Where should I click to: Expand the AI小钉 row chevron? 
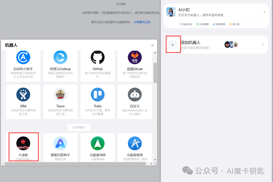[264, 12]
